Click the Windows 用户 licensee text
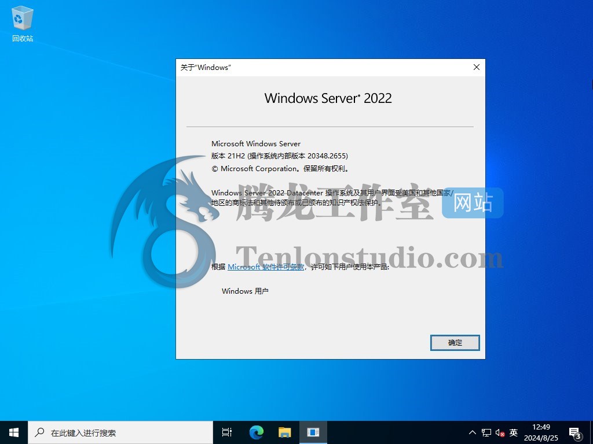The height and width of the screenshot is (444, 593). [245, 291]
